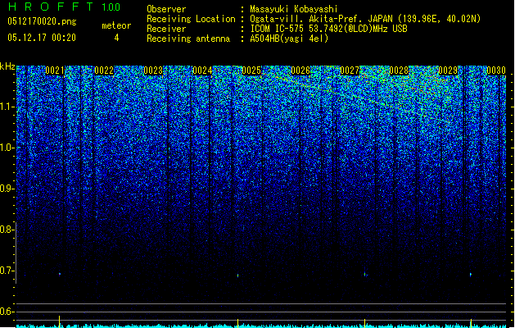This screenshot has height=328, width=515.
Task: Click the A504HB(yagi 4el) antenna text
Action: [289, 39]
